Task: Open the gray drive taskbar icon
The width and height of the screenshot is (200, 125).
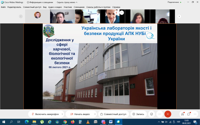Action: click(x=96, y=122)
